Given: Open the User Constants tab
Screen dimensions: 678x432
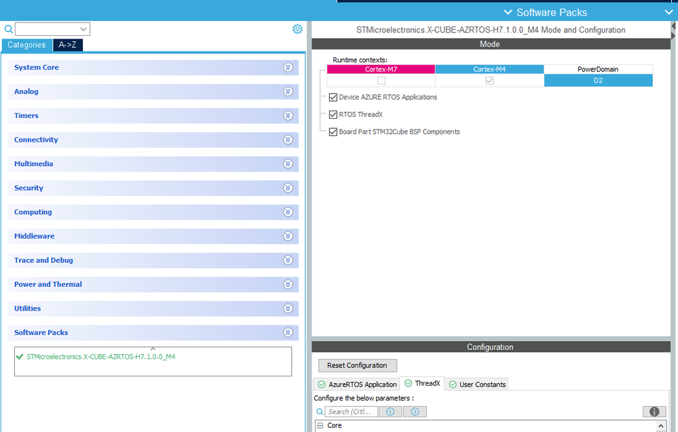Looking at the screenshot, I should point(477,385).
